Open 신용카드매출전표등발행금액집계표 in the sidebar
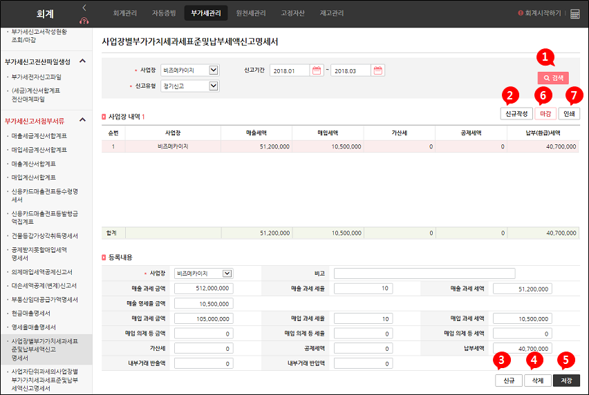Viewport: 589px width, 395px height. (x=45, y=218)
